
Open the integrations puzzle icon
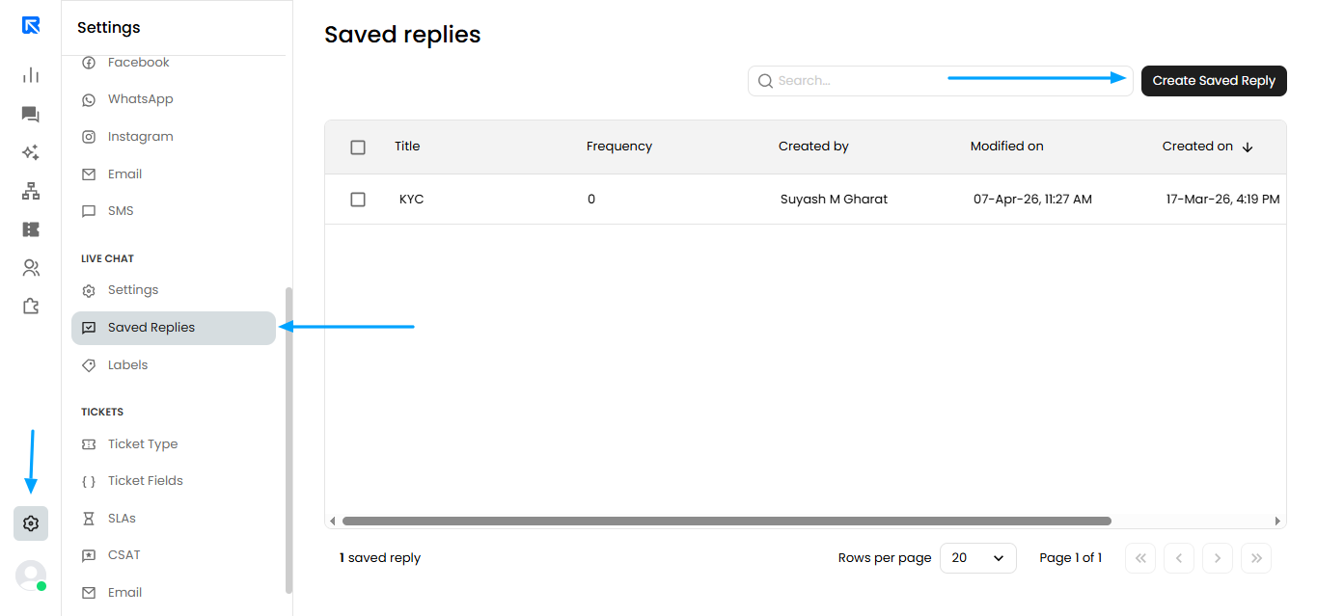[x=31, y=307]
